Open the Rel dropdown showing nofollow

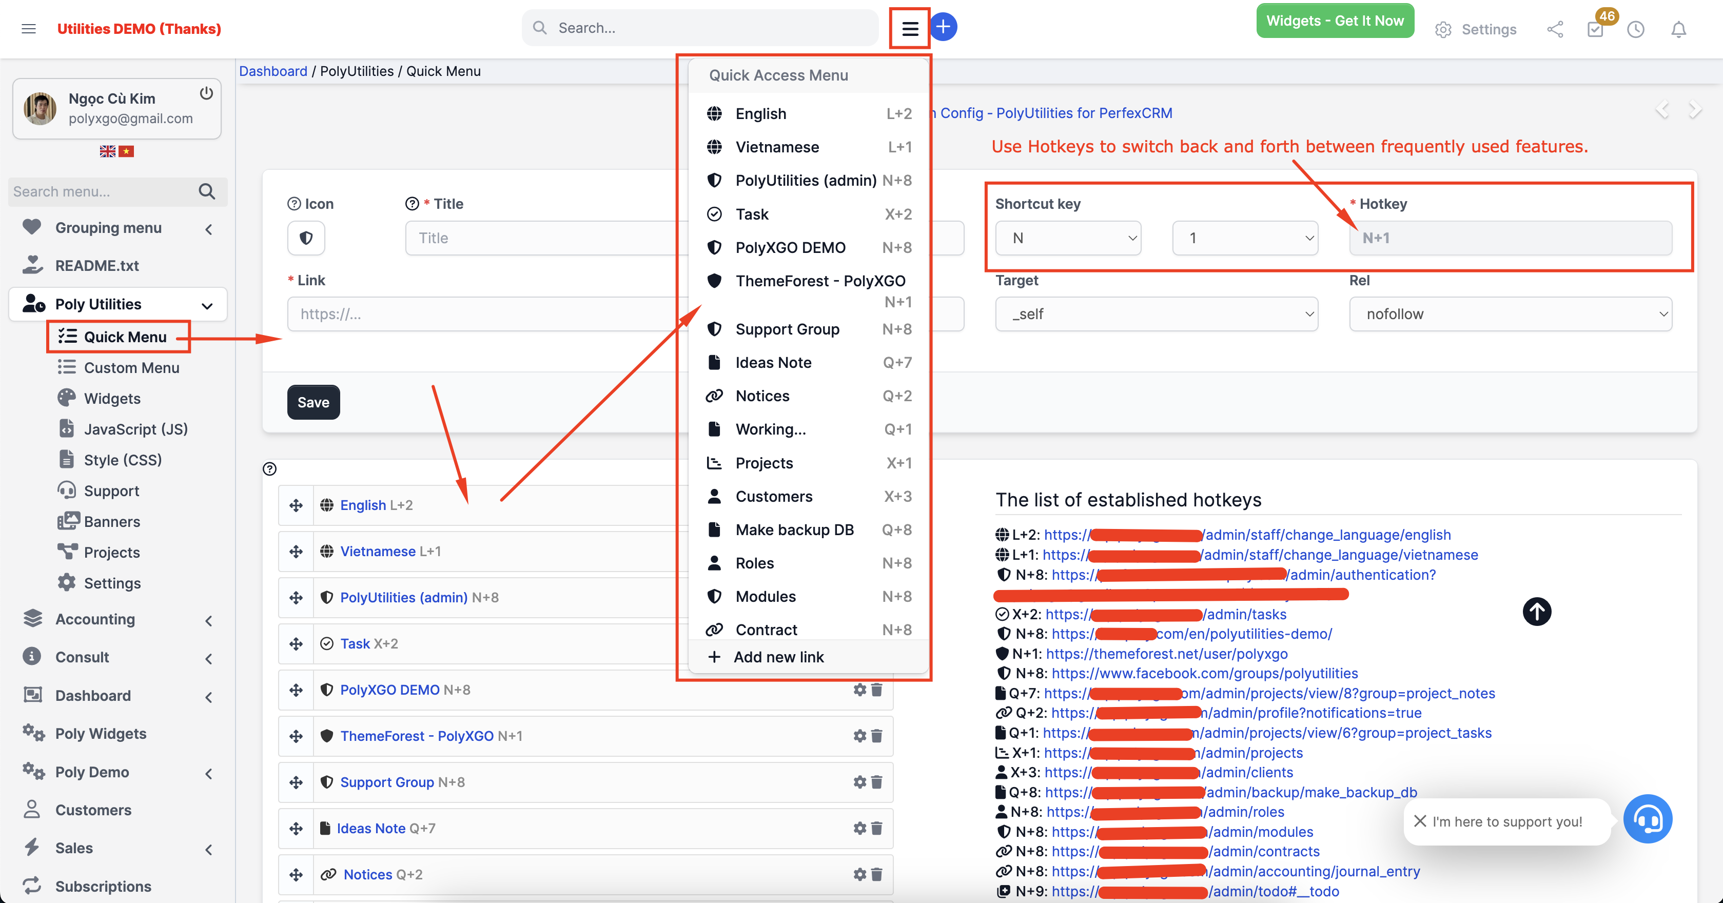tap(1510, 313)
